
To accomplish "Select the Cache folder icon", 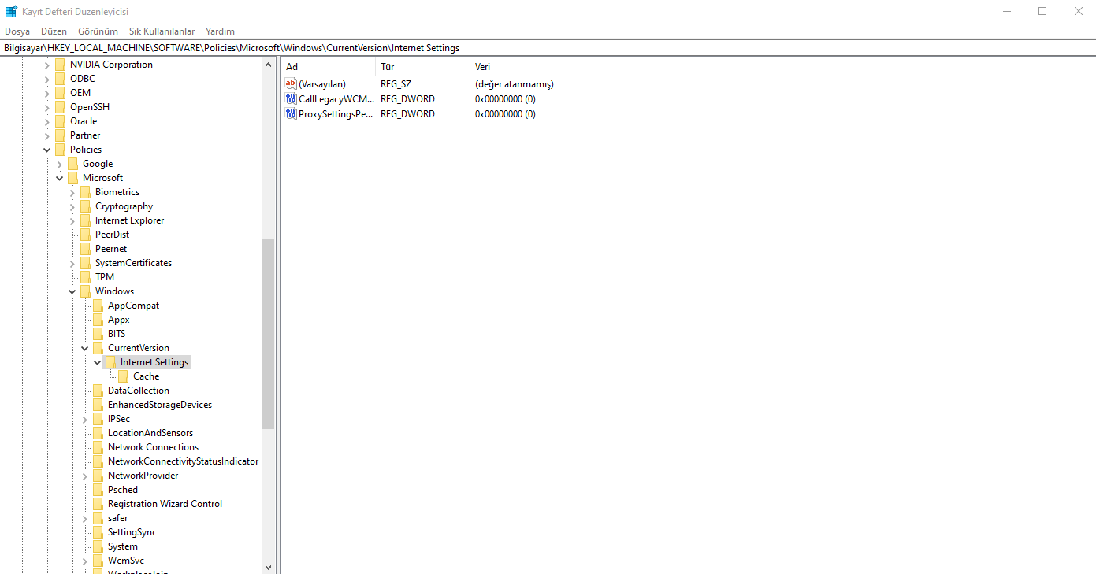I will tap(123, 376).
